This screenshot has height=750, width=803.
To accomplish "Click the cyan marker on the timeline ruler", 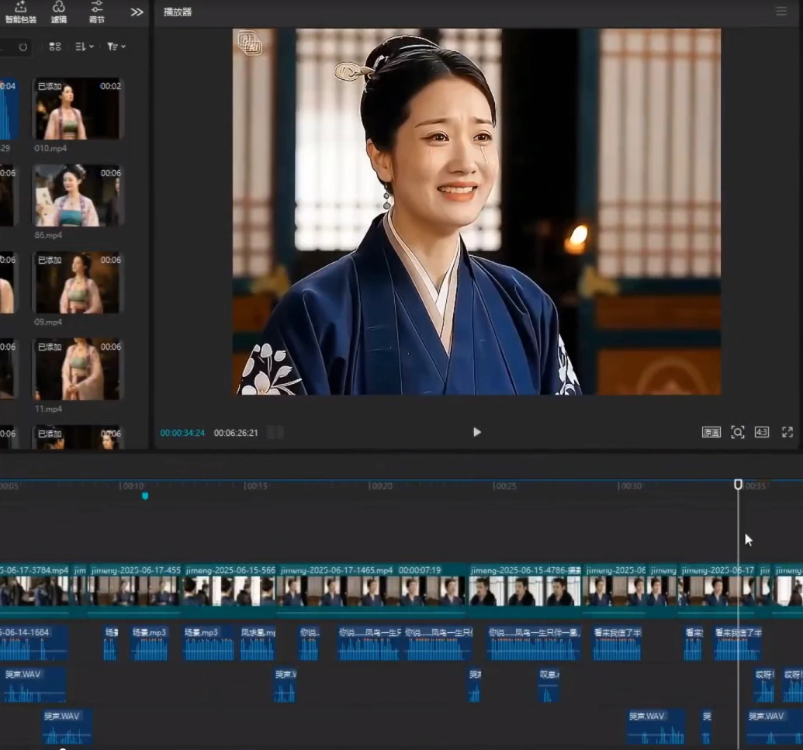I will click(x=145, y=496).
